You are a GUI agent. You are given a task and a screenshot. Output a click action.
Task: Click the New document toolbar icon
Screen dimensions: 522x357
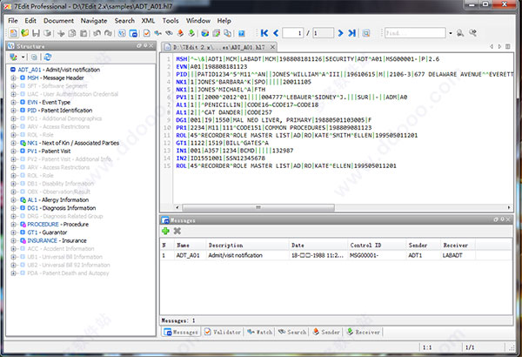tap(13, 33)
